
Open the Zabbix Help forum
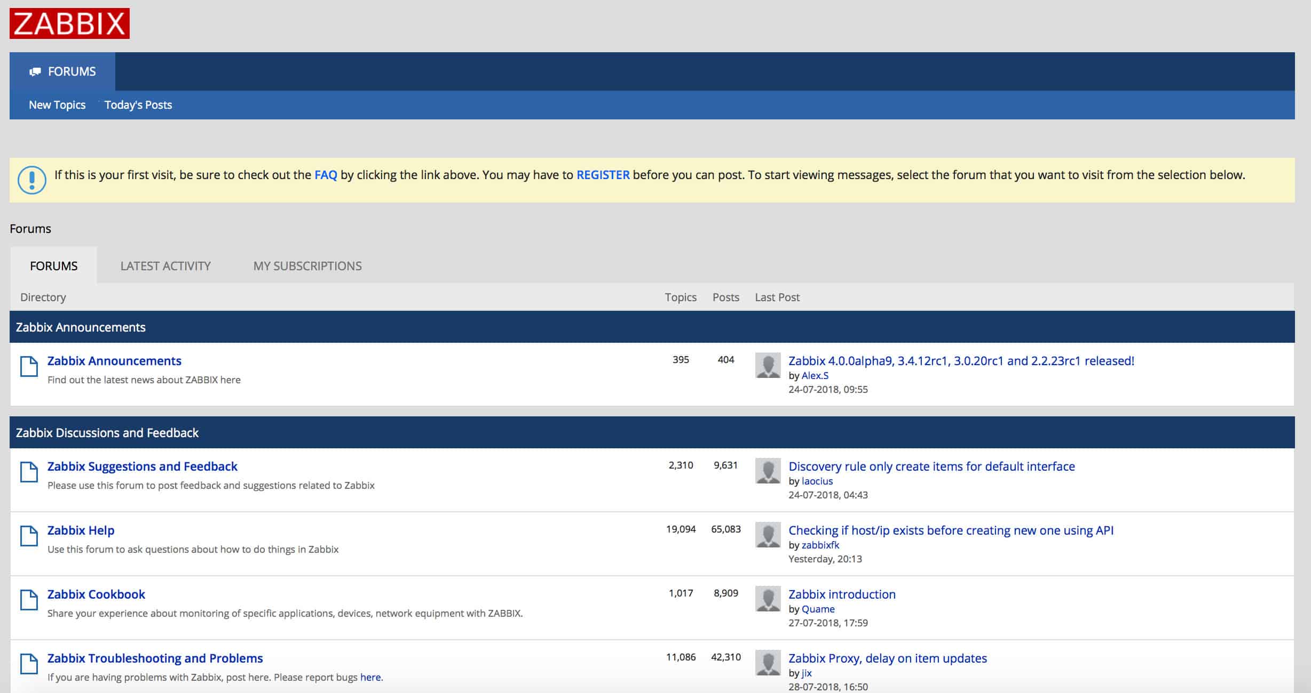tap(81, 530)
